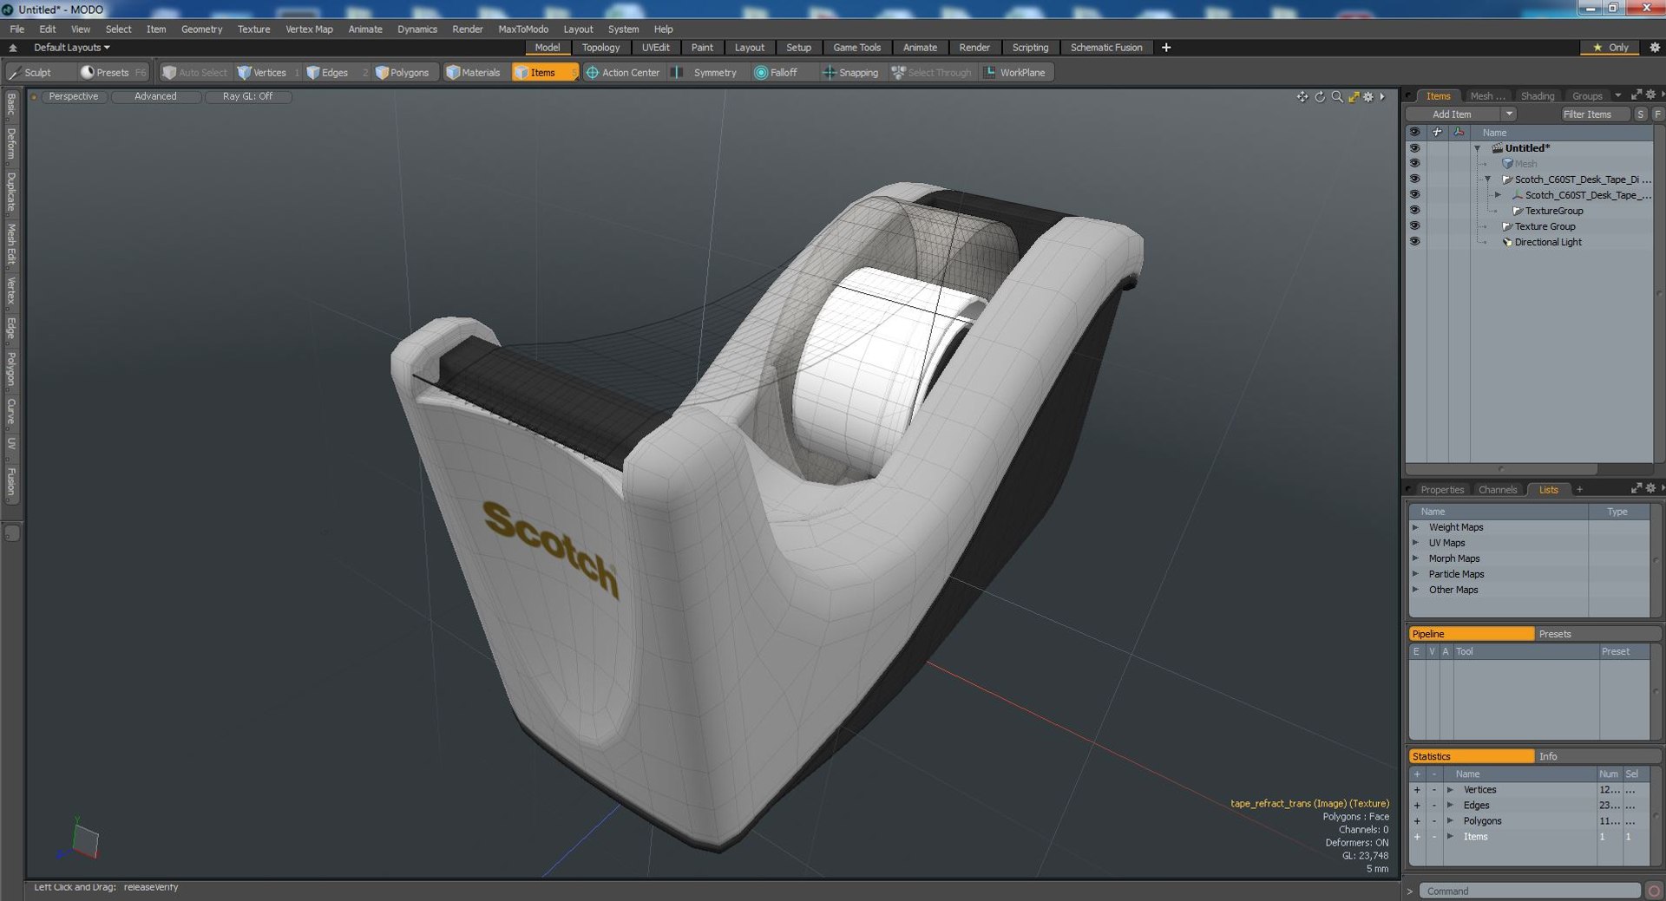Click the Add Item button
The width and height of the screenshot is (1666, 901).
pyautogui.click(x=1452, y=114)
